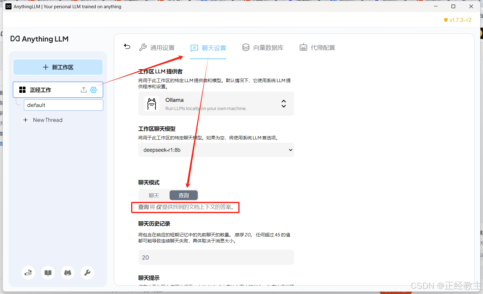Open the 代理配置 tab
Image resolution: width=483 pixels, height=294 pixels.
tap(317, 48)
